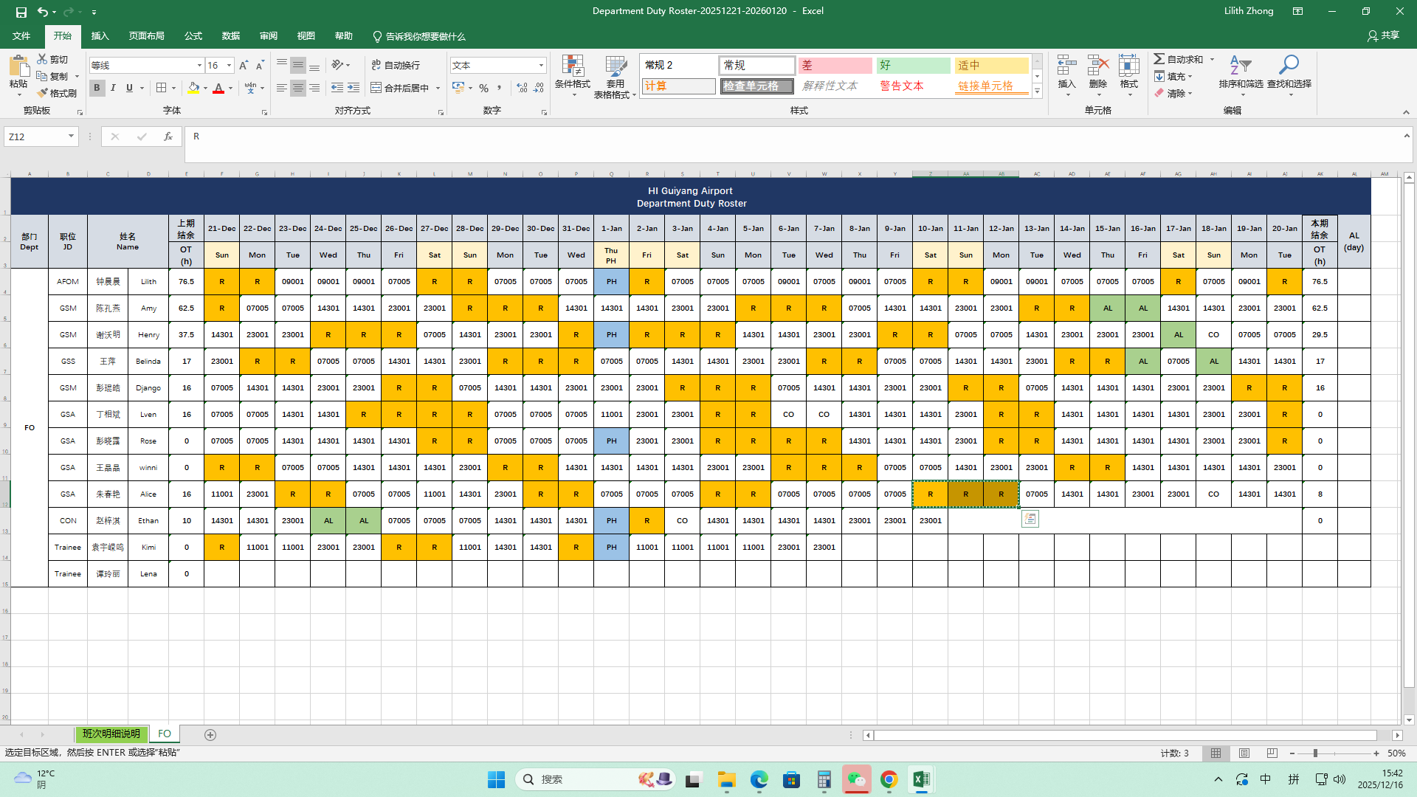Click the Format Painter brush icon
1417x797 pixels.
[x=43, y=93]
